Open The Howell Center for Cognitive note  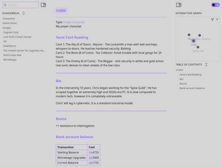(x=24, y=51)
